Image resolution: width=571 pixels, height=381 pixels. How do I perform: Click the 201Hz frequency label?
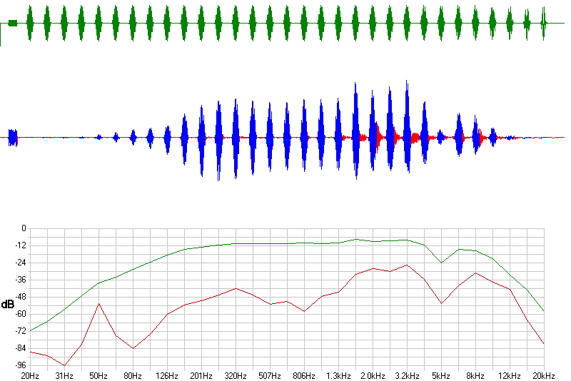[201, 376]
